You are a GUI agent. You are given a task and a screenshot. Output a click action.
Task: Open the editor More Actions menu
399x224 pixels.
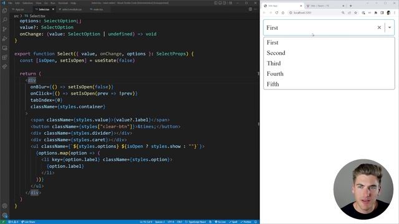pyautogui.click(x=256, y=9)
